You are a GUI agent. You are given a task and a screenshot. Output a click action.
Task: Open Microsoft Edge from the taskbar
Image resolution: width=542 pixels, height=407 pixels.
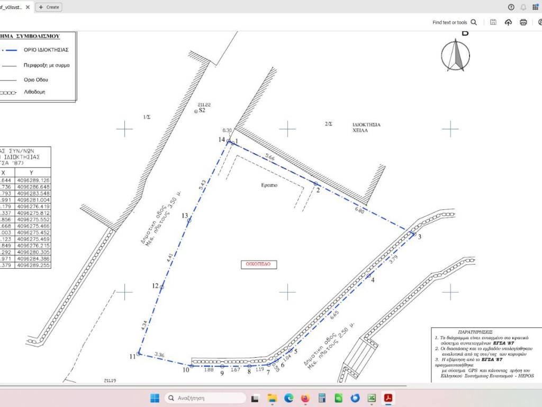tap(288, 398)
